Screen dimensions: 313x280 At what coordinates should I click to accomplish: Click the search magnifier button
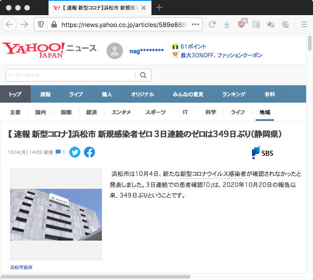[x=143, y=75]
